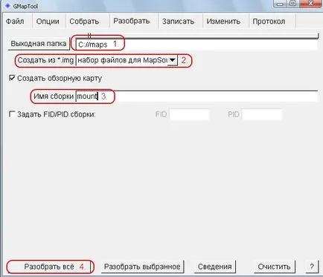
Task: Enable Задать FID/PID сборки checkbox
Action: pos(12,114)
